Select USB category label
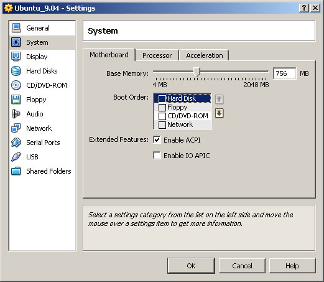This screenshot has width=324, height=282. [32, 157]
